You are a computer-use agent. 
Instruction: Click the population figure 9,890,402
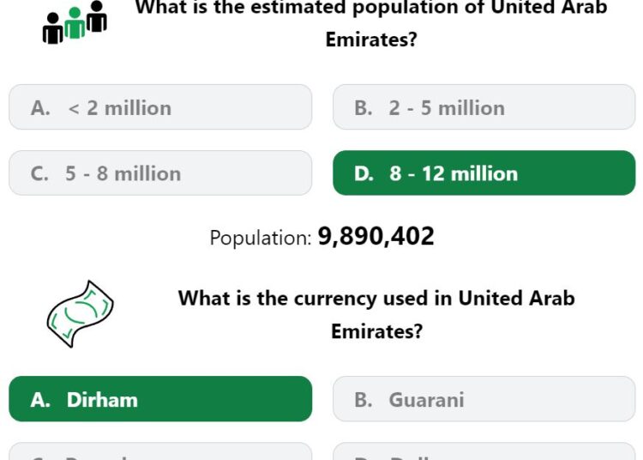(x=376, y=236)
